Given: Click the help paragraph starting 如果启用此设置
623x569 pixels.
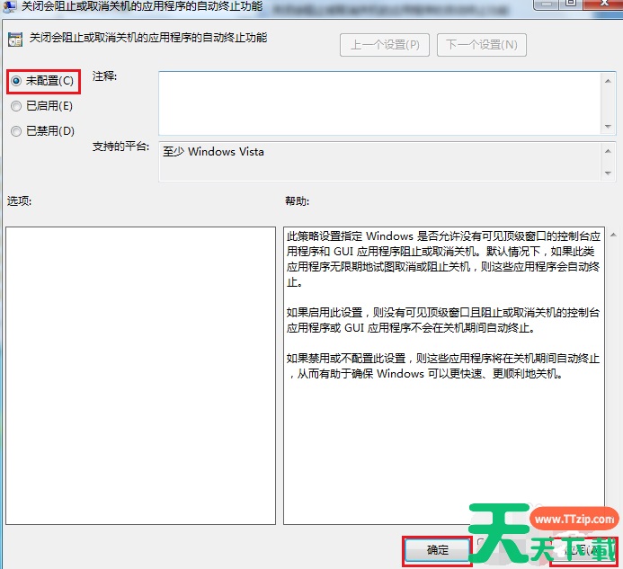Looking at the screenshot, I should 443,320.
